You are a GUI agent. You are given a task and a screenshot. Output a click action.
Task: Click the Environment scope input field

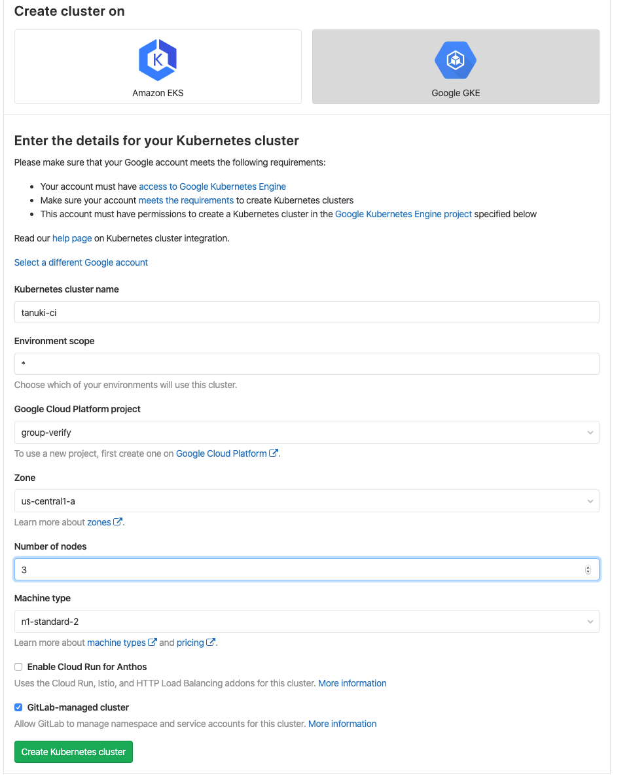[x=306, y=364]
